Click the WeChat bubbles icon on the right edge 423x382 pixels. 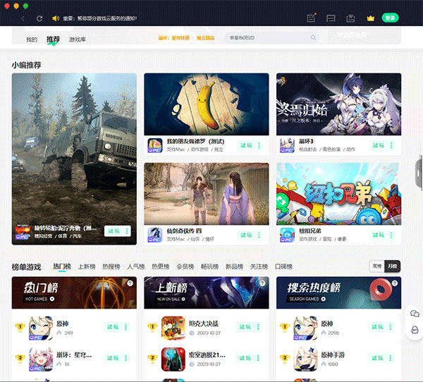tap(415, 314)
